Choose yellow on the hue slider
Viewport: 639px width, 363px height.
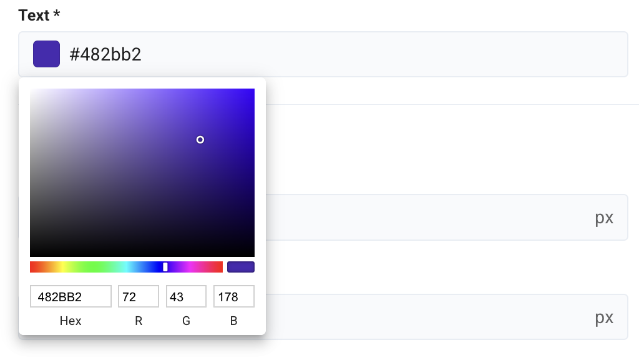coord(62,267)
